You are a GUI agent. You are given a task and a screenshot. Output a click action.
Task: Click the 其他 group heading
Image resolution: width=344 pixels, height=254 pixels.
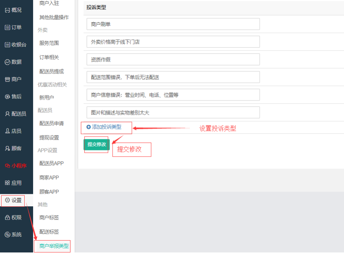[x=42, y=204]
